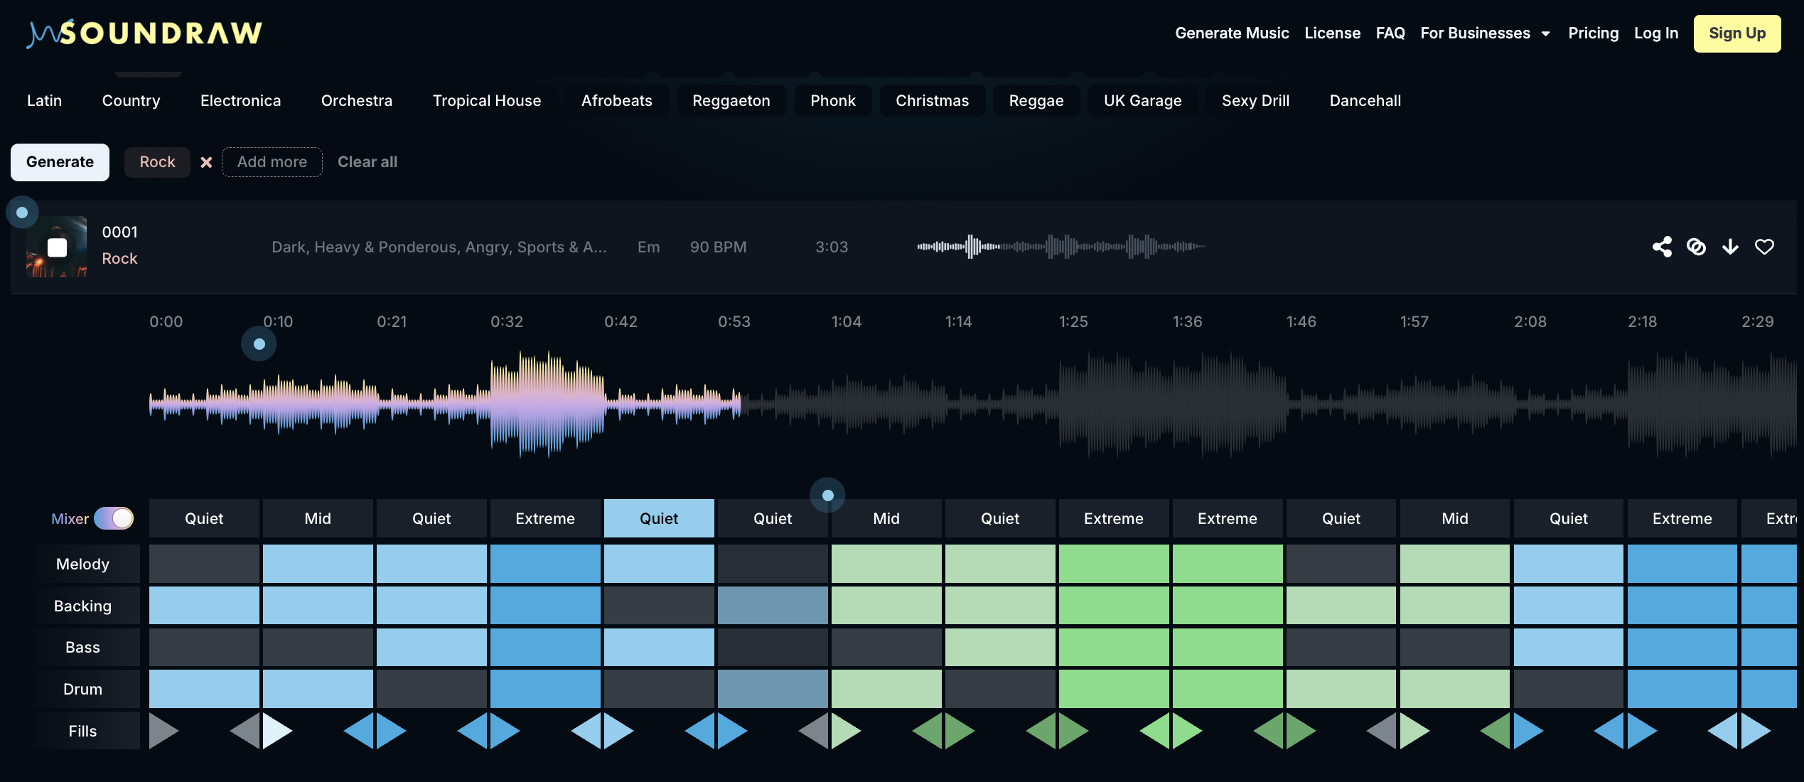This screenshot has width=1804, height=782.
Task: Download track 0001 via the arrow icon
Action: click(x=1730, y=247)
